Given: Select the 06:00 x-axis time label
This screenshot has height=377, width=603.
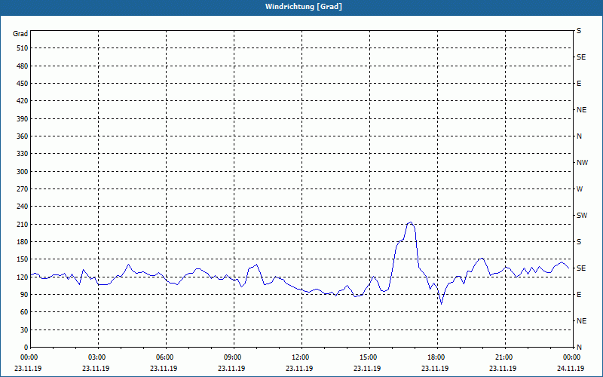Looking at the screenshot, I should (x=166, y=357).
